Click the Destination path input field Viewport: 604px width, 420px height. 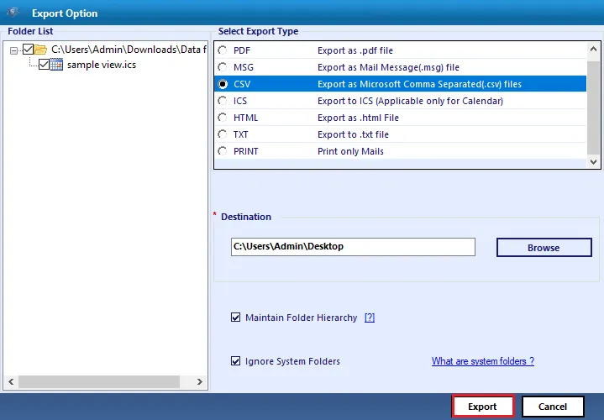point(353,247)
